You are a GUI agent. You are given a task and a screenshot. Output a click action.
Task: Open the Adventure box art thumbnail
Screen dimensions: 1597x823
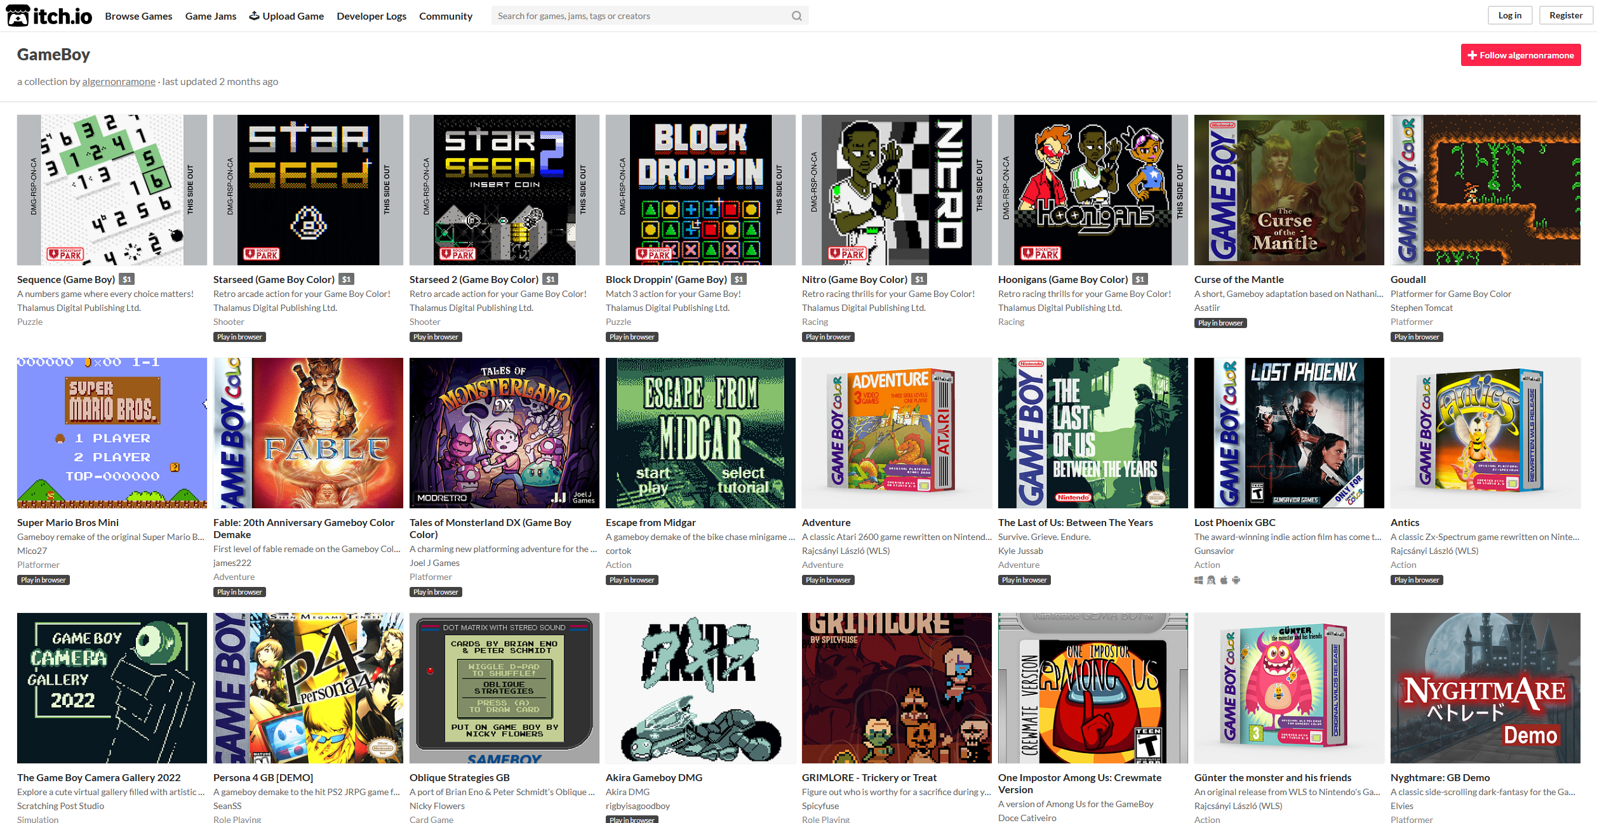coord(897,433)
